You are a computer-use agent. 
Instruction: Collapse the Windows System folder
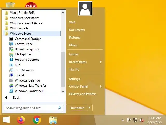[32, 34]
